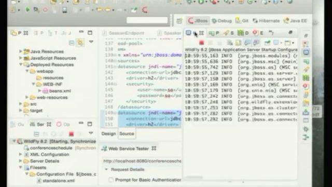
Task: Collapse the Filesets node
Action: point(21,167)
